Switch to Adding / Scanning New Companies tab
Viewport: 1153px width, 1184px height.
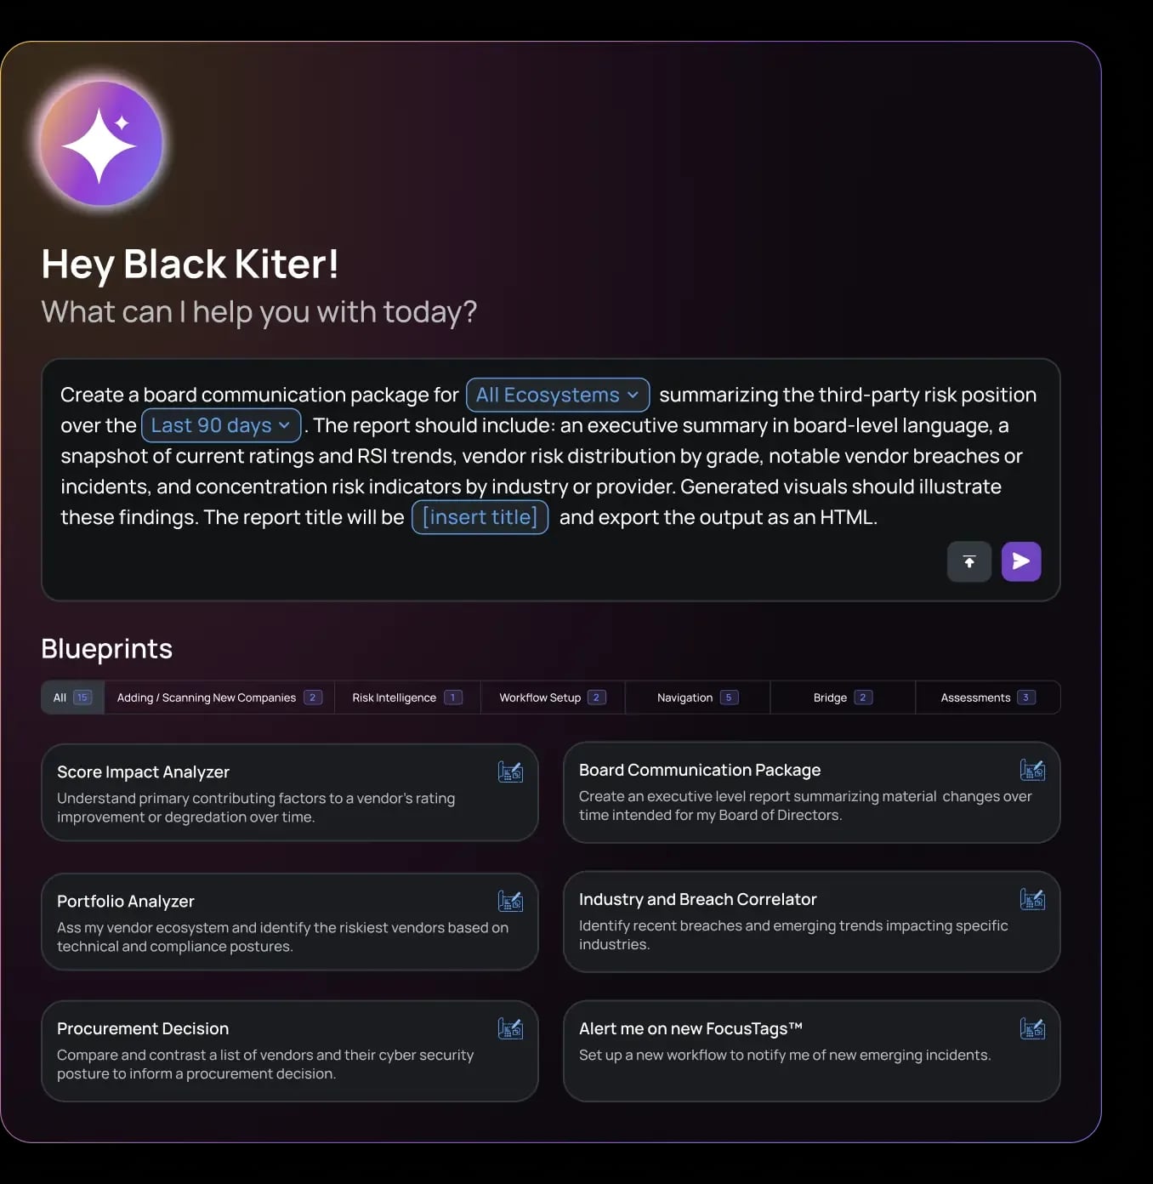[x=219, y=697]
